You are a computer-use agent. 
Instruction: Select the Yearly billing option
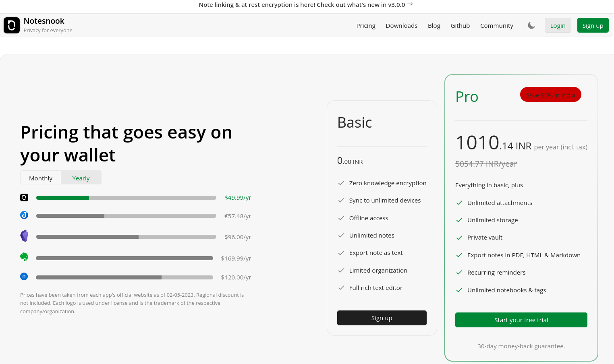pos(81,178)
